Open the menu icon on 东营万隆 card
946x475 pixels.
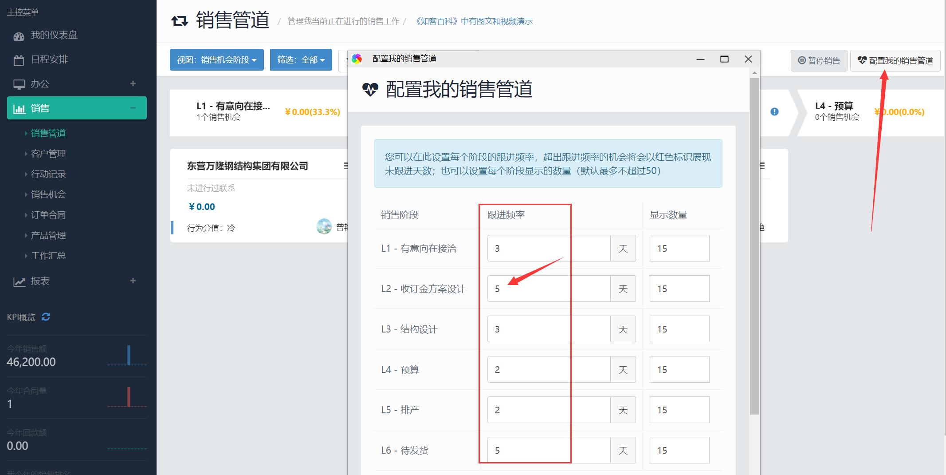click(346, 166)
